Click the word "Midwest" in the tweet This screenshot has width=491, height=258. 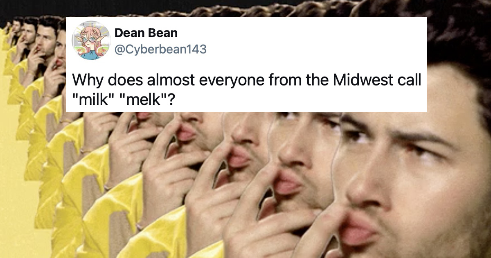point(358,80)
